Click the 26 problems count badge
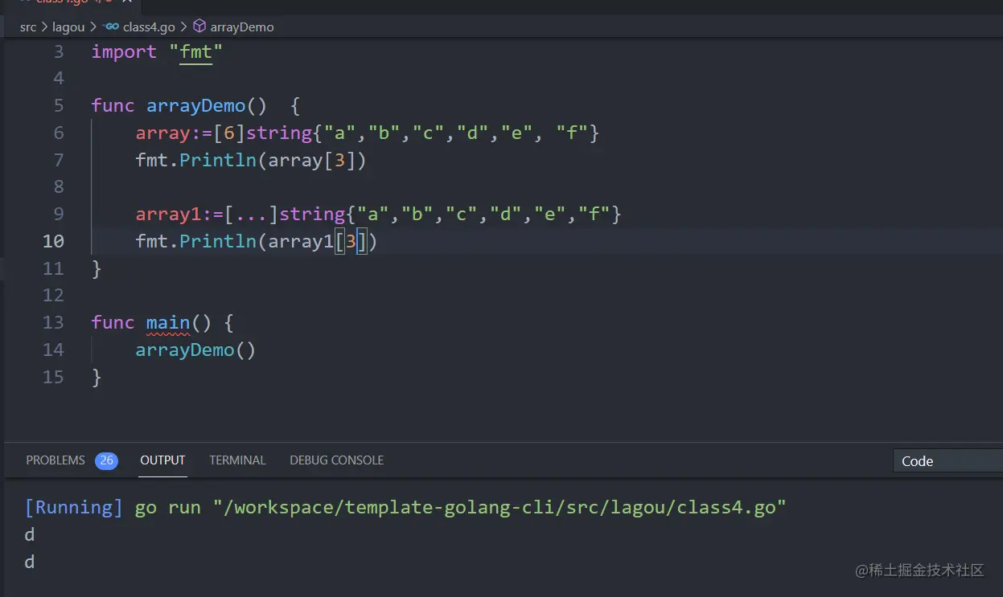Viewport: 1003px width, 597px height. (x=106, y=460)
